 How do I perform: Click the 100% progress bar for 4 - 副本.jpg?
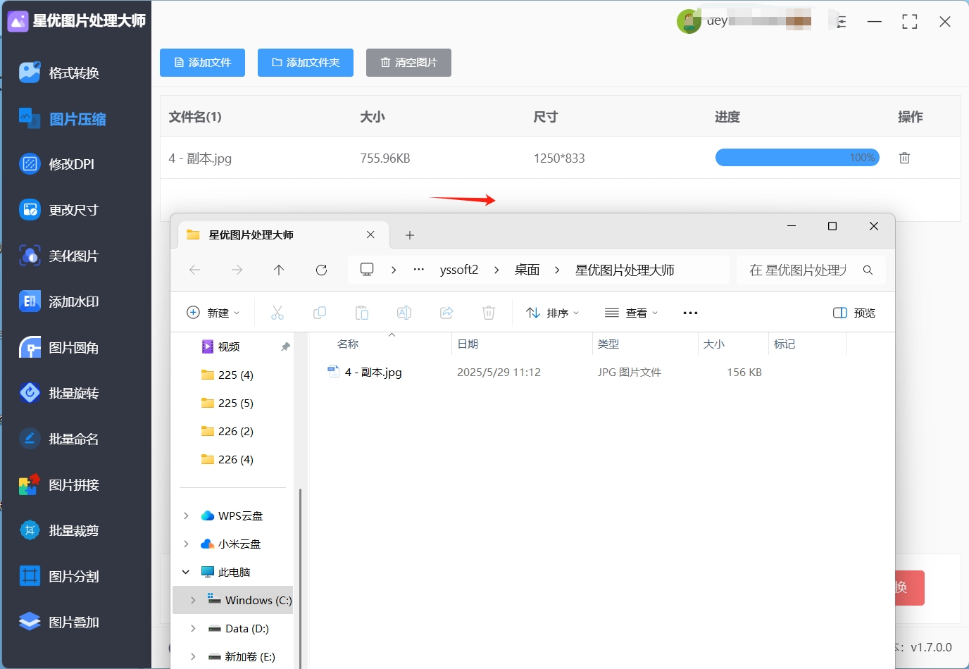pyautogui.click(x=797, y=158)
